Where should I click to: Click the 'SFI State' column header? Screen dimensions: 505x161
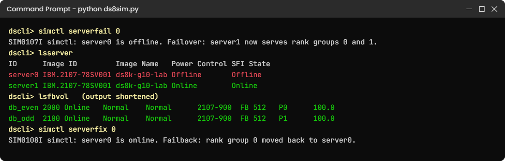[251, 64]
